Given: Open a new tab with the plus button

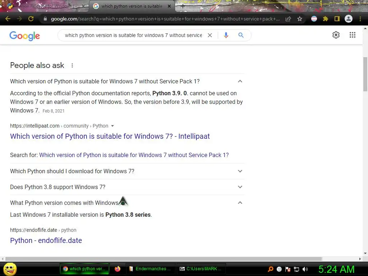Looking at the screenshot, I should pyautogui.click(x=183, y=6).
